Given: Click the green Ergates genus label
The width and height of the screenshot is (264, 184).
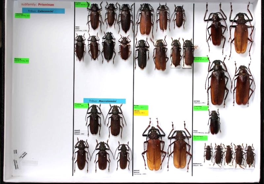Looking at the screenshot, I should [82, 5].
